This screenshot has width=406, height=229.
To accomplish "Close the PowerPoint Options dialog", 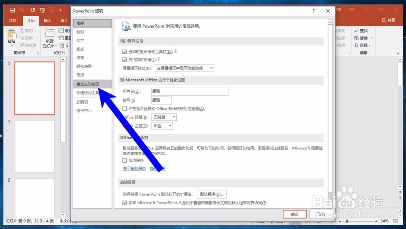I will point(328,11).
